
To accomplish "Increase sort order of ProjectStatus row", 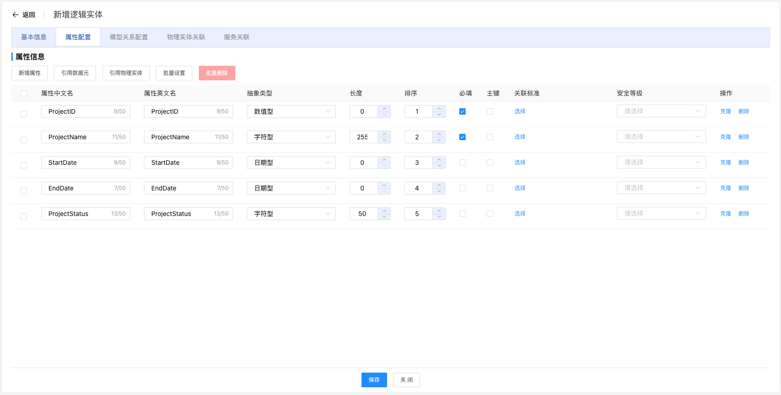I will [439, 211].
